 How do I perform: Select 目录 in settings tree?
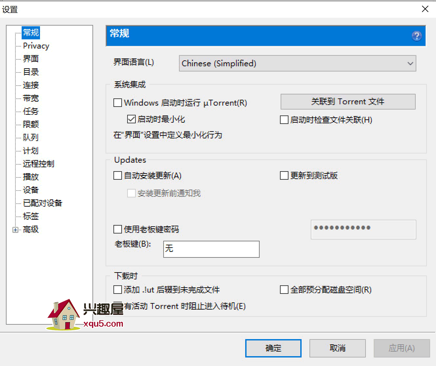point(31,72)
